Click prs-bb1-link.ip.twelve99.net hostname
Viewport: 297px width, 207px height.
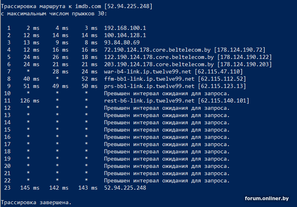149,86
